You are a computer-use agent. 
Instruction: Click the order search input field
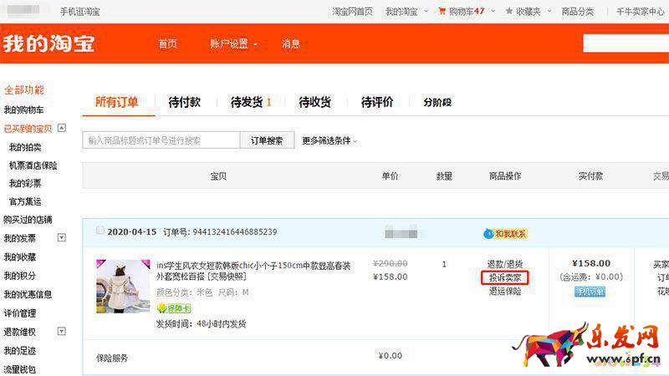[x=161, y=140]
